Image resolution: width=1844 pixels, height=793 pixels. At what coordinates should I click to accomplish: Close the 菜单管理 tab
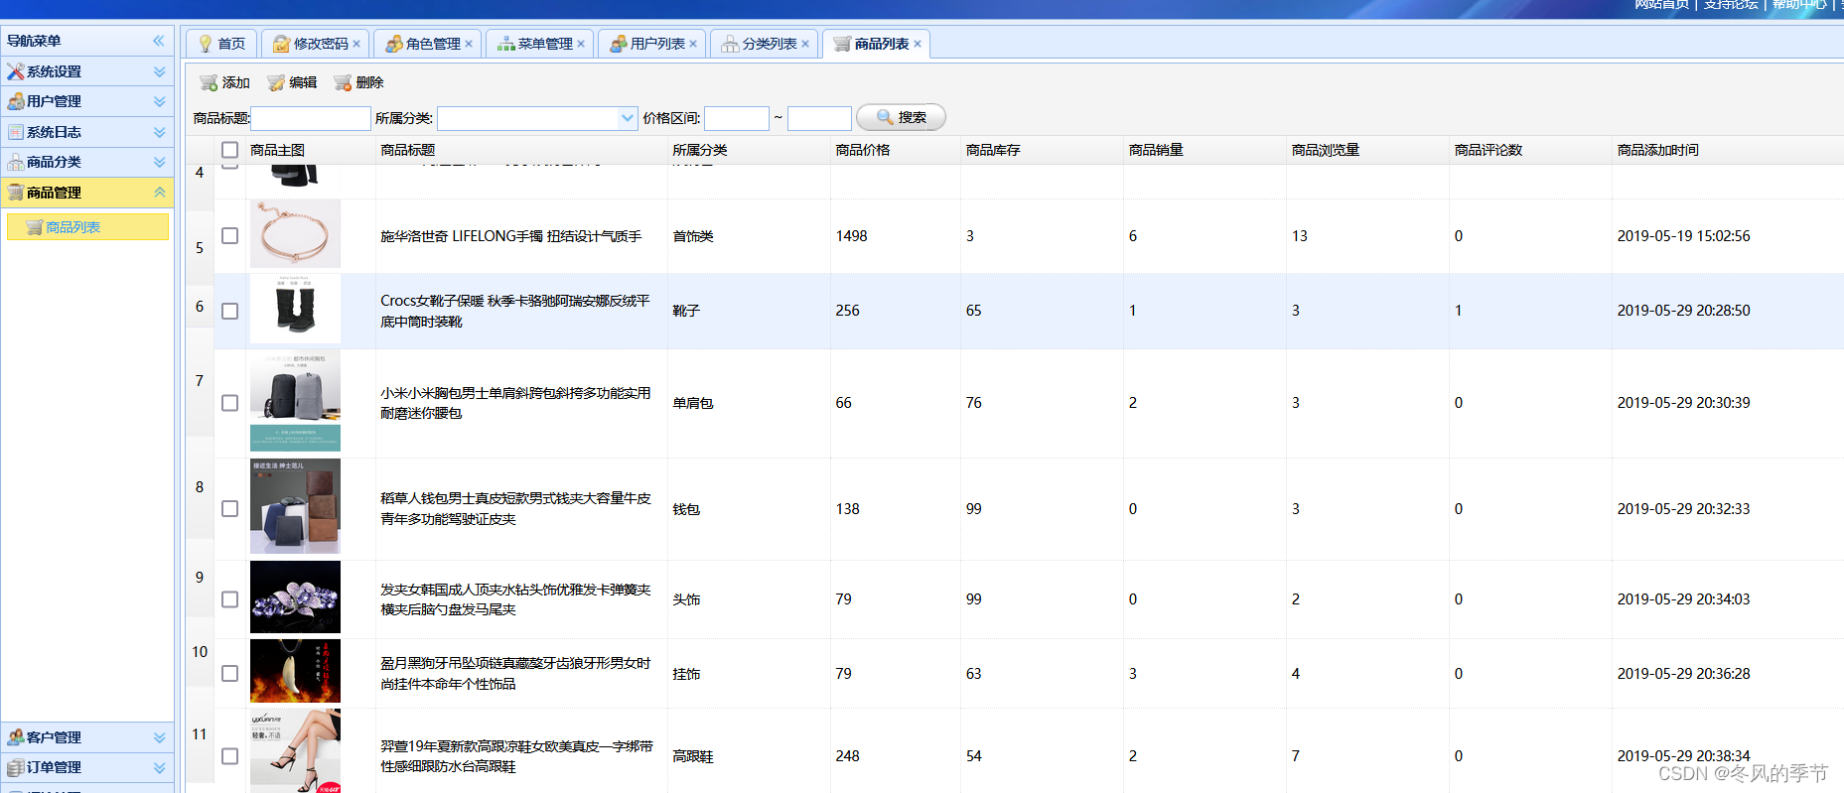click(x=581, y=44)
